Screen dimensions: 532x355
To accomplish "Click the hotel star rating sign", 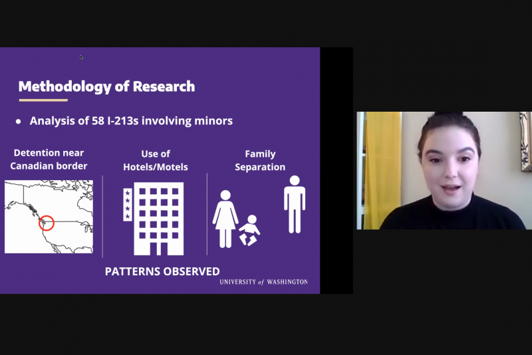I will click(128, 205).
